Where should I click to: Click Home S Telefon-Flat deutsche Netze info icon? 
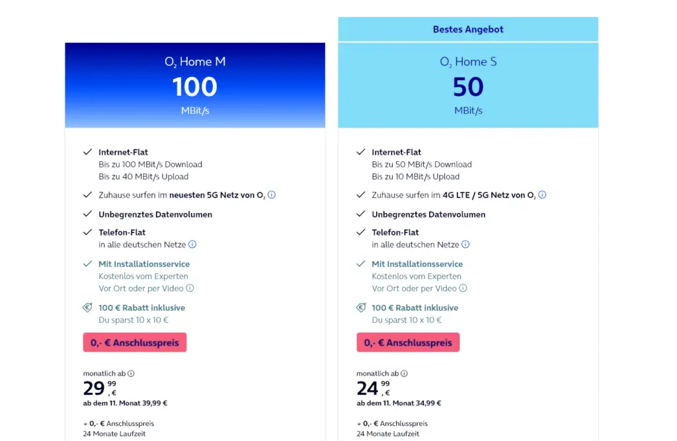pyautogui.click(x=465, y=245)
